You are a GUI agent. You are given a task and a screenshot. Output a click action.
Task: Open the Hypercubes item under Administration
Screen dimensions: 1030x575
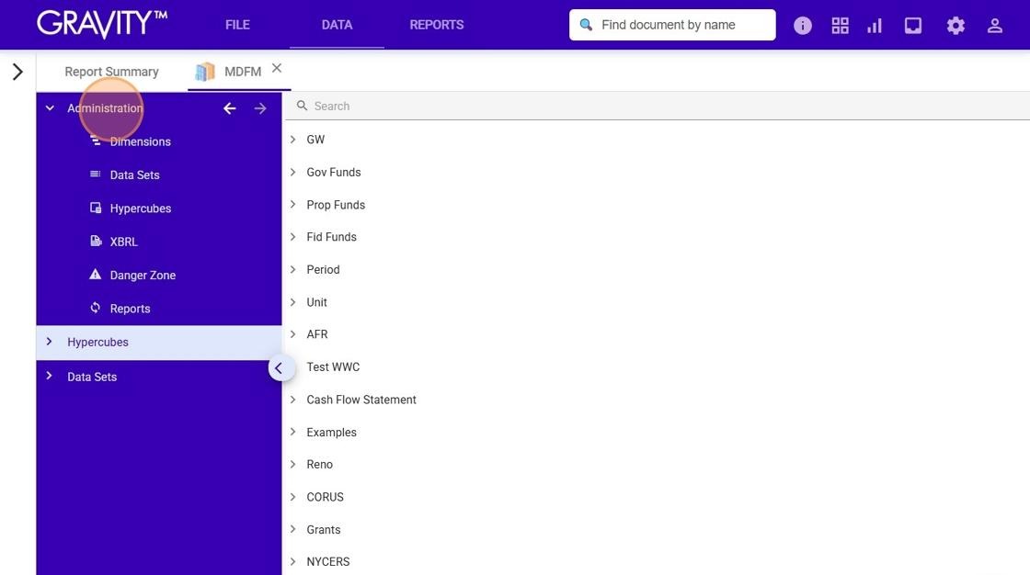[x=141, y=209]
